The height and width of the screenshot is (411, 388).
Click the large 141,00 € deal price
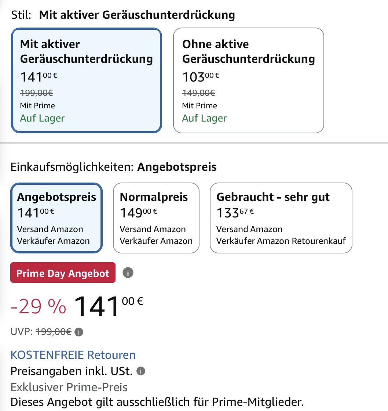(109, 306)
